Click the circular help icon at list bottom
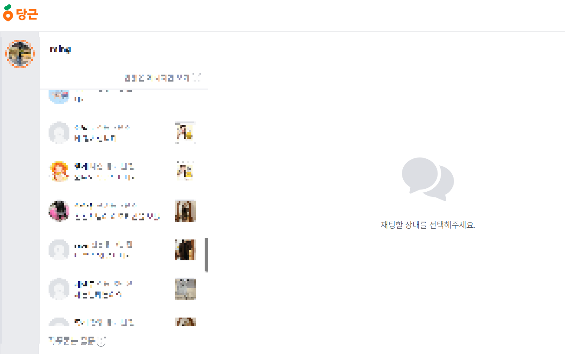 click(101, 341)
